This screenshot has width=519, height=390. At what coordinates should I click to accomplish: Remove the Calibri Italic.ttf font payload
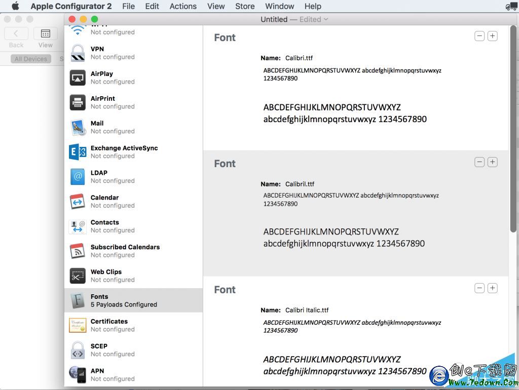479,288
